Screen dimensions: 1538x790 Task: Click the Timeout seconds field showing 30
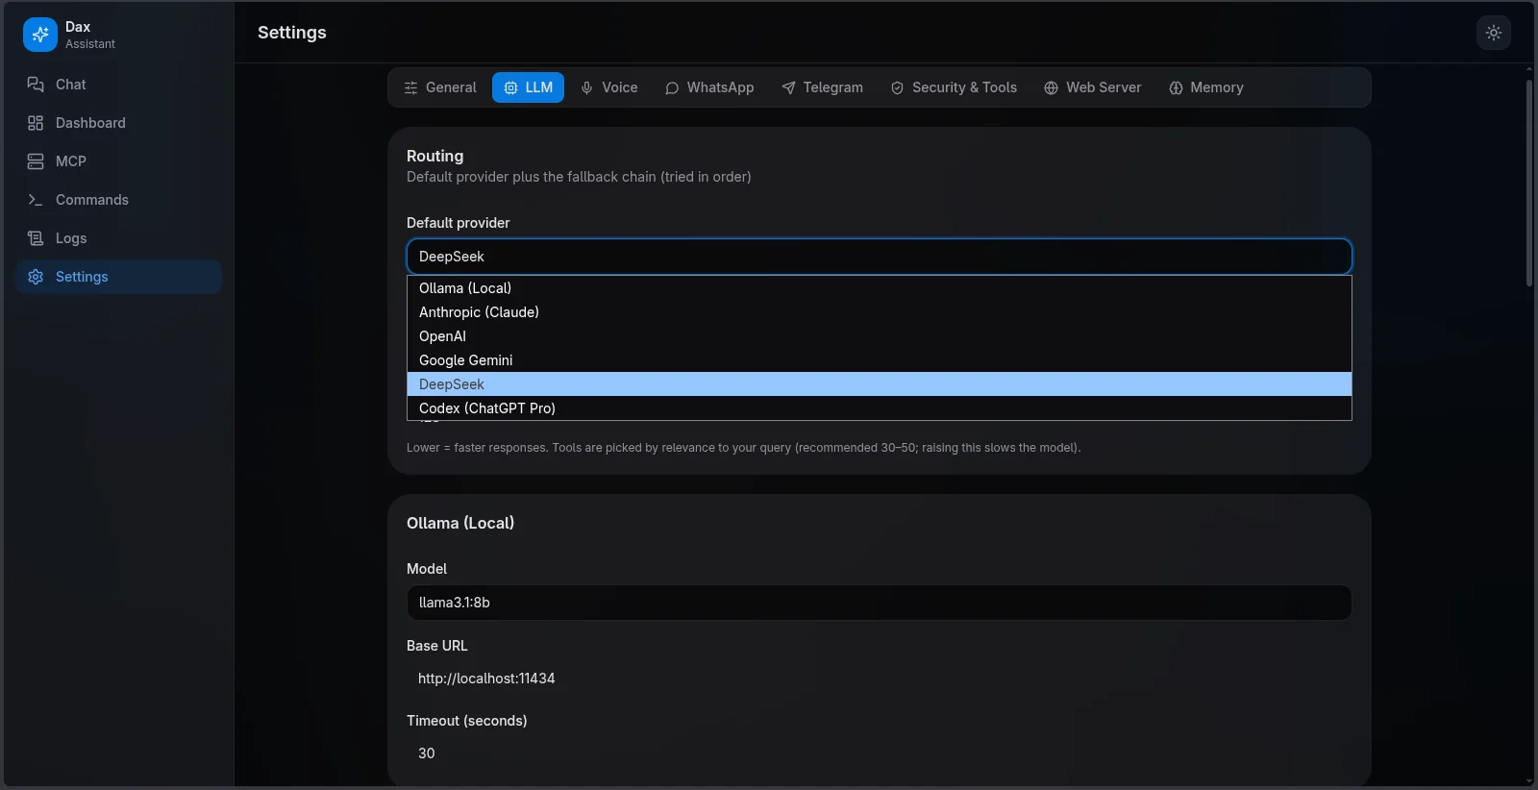point(879,753)
